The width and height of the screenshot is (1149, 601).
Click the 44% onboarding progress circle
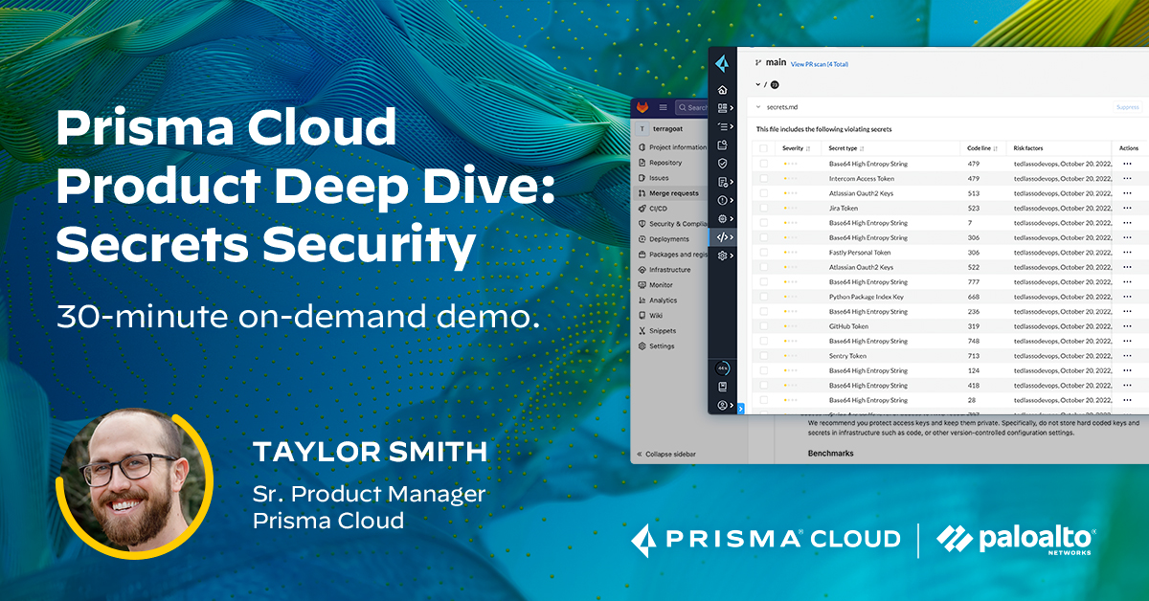[x=722, y=367]
